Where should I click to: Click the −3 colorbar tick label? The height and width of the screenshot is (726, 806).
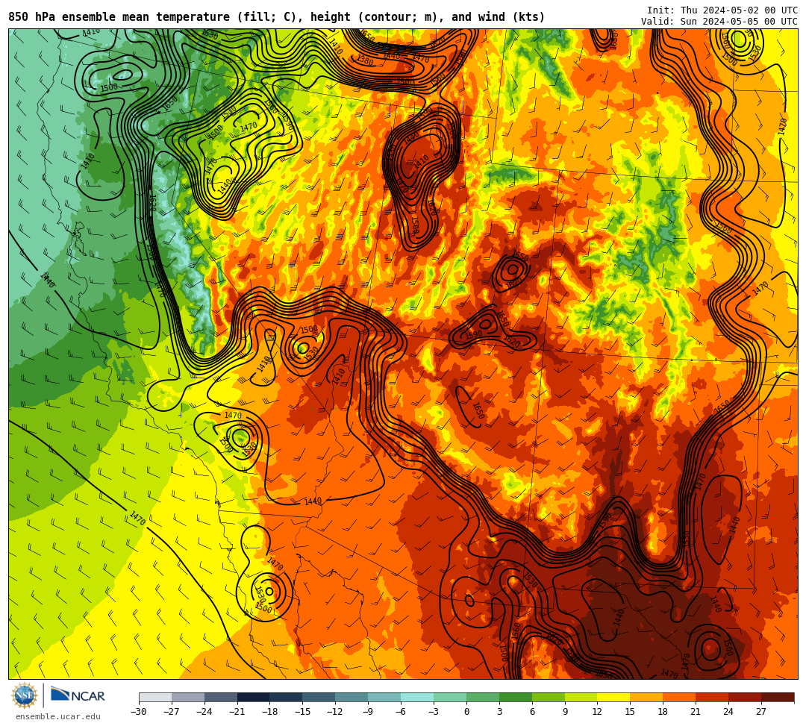(x=434, y=712)
